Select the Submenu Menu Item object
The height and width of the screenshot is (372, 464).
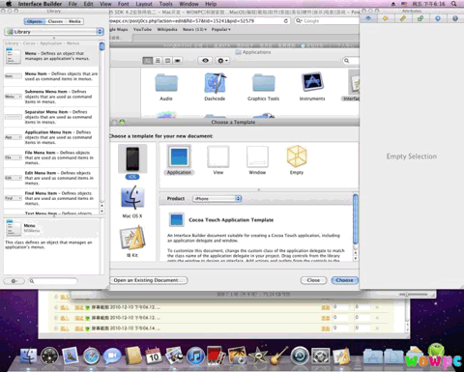pyautogui.click(x=51, y=97)
